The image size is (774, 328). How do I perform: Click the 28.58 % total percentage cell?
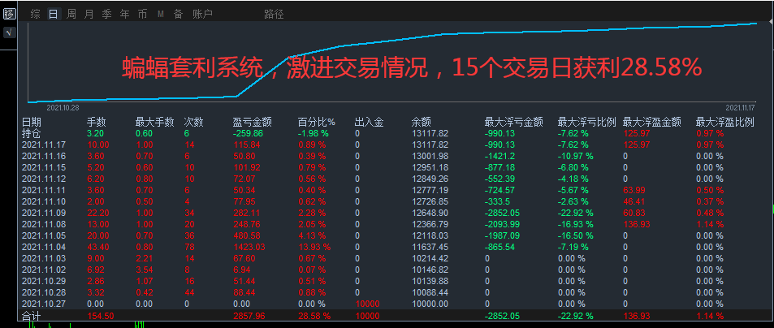click(314, 316)
